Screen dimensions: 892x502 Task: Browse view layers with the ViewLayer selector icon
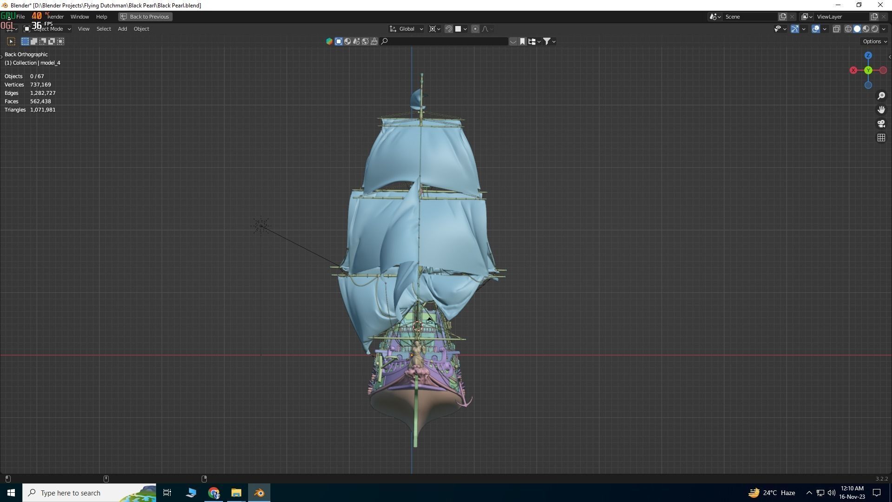[x=807, y=17]
